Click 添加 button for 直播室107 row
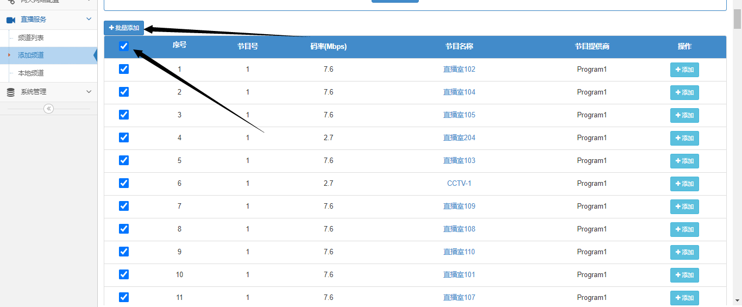 [x=684, y=298]
